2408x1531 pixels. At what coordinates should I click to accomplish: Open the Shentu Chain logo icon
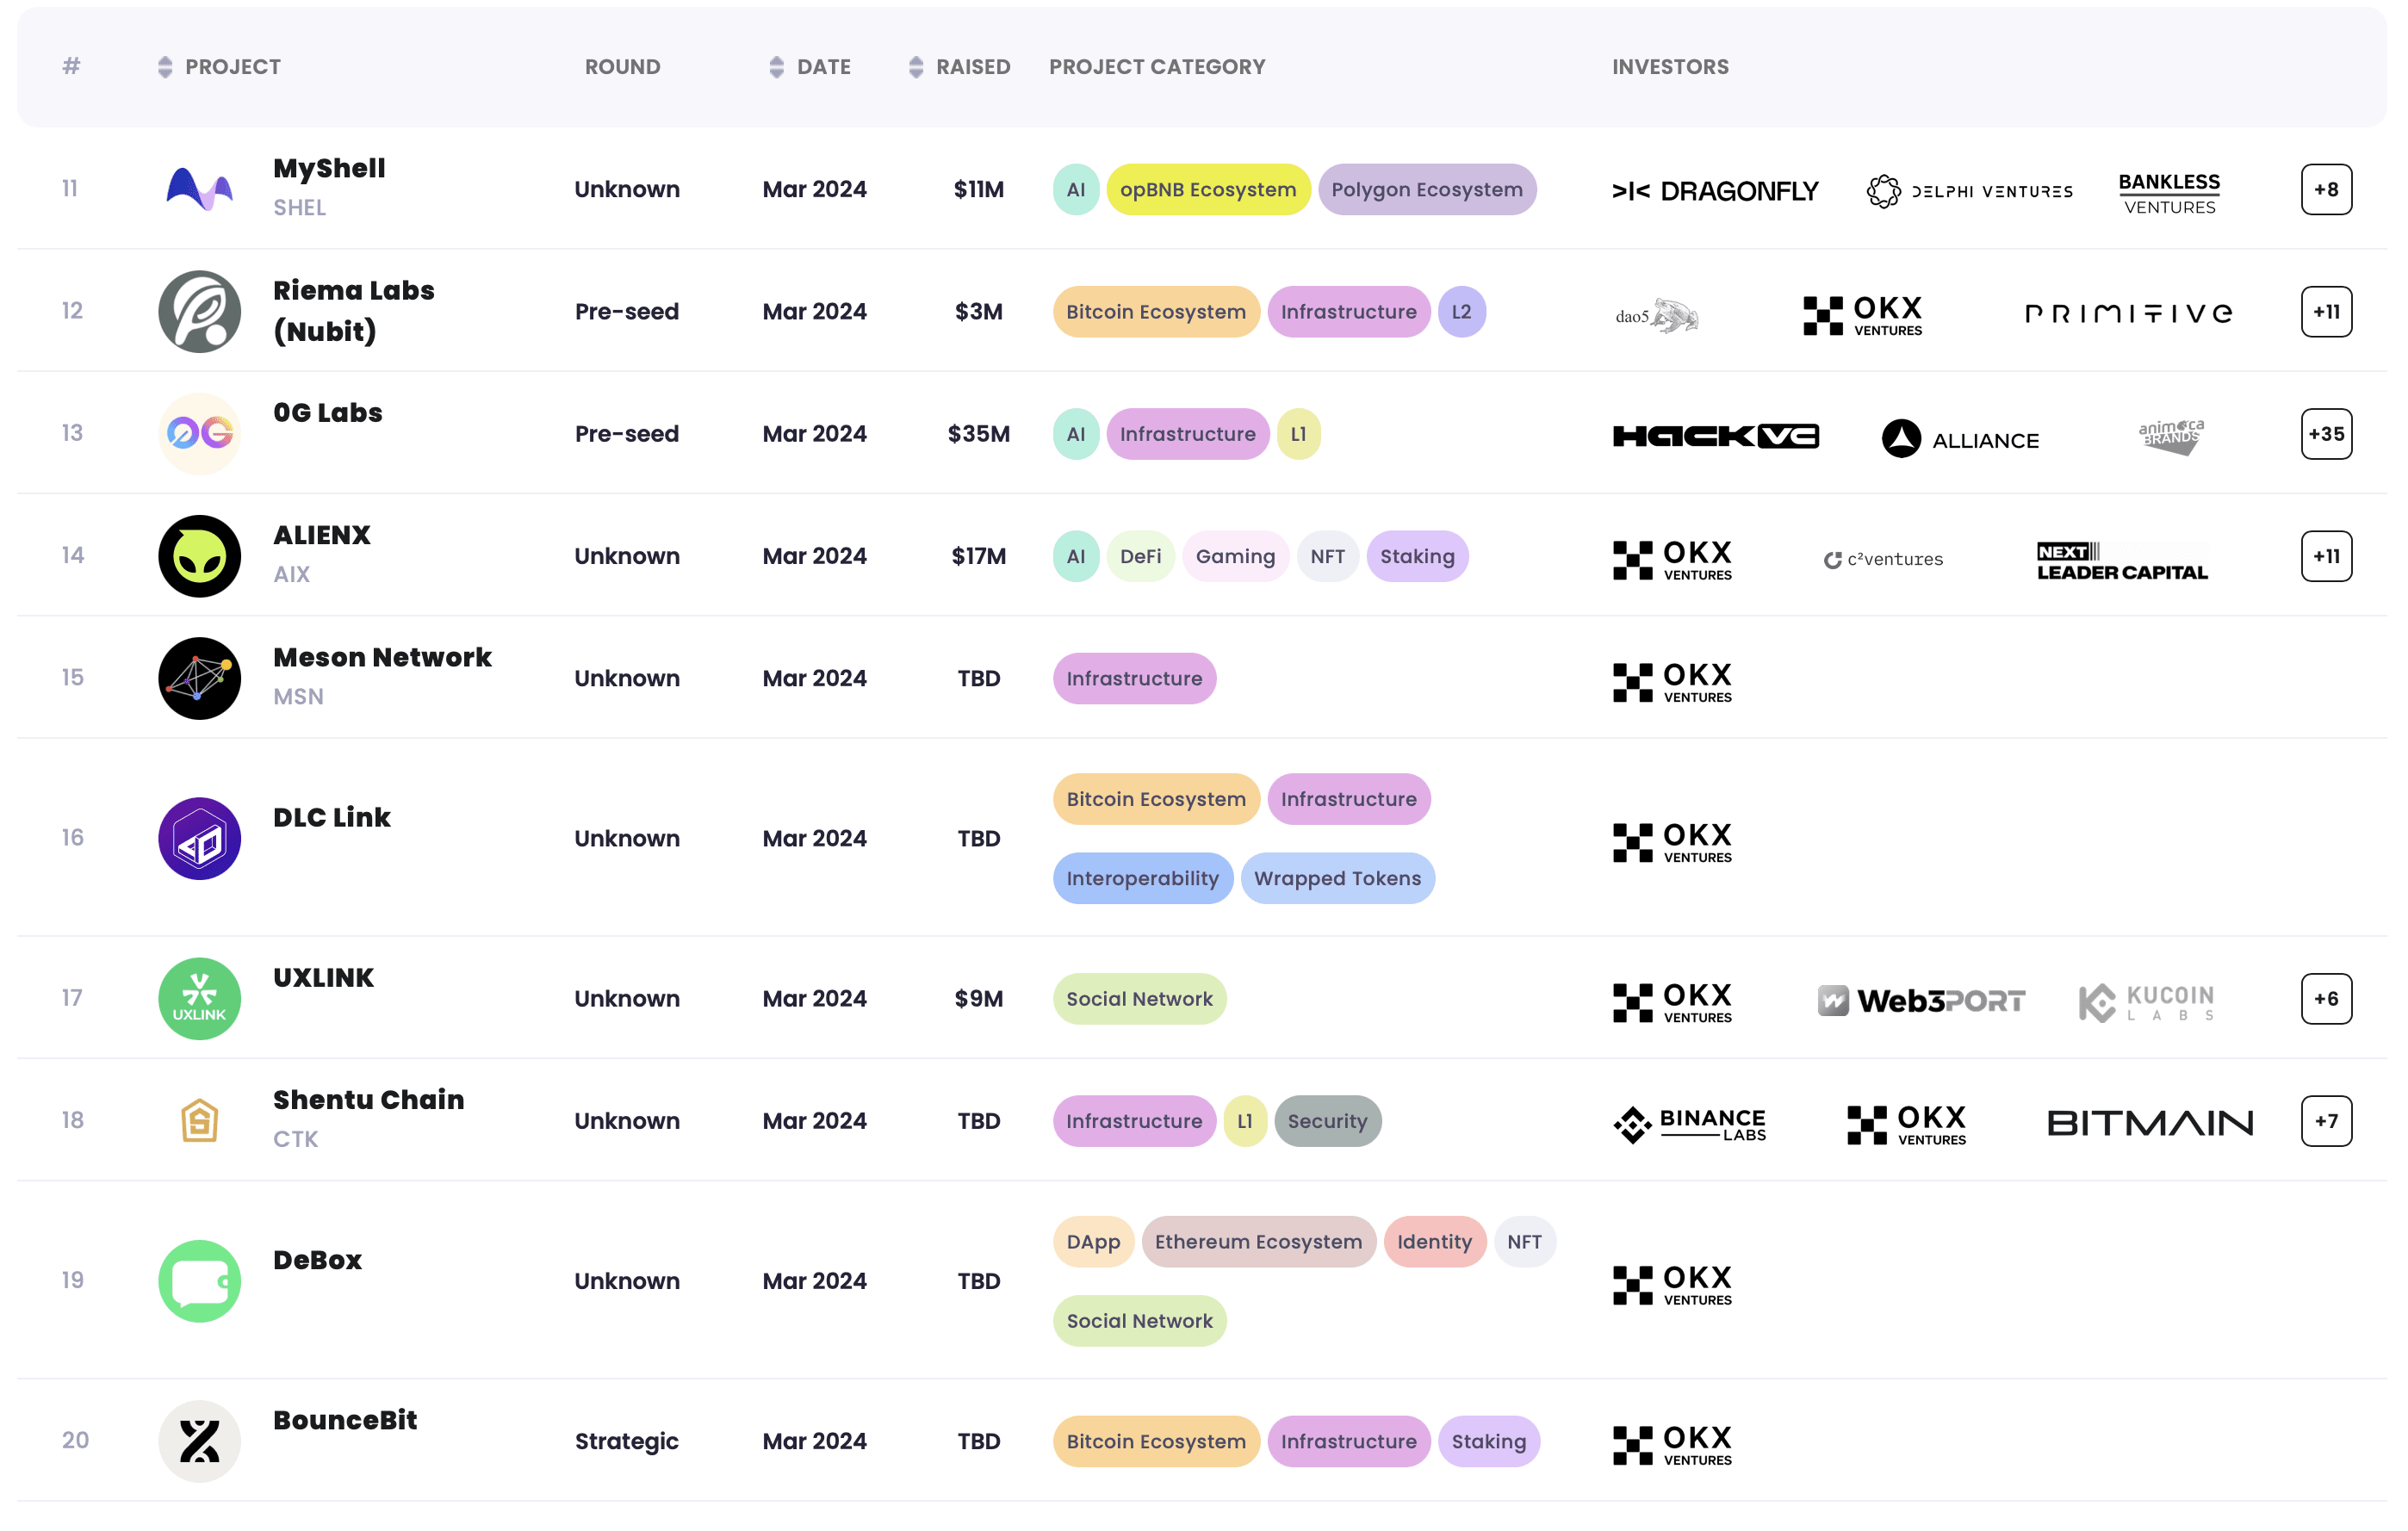pyautogui.click(x=199, y=1120)
